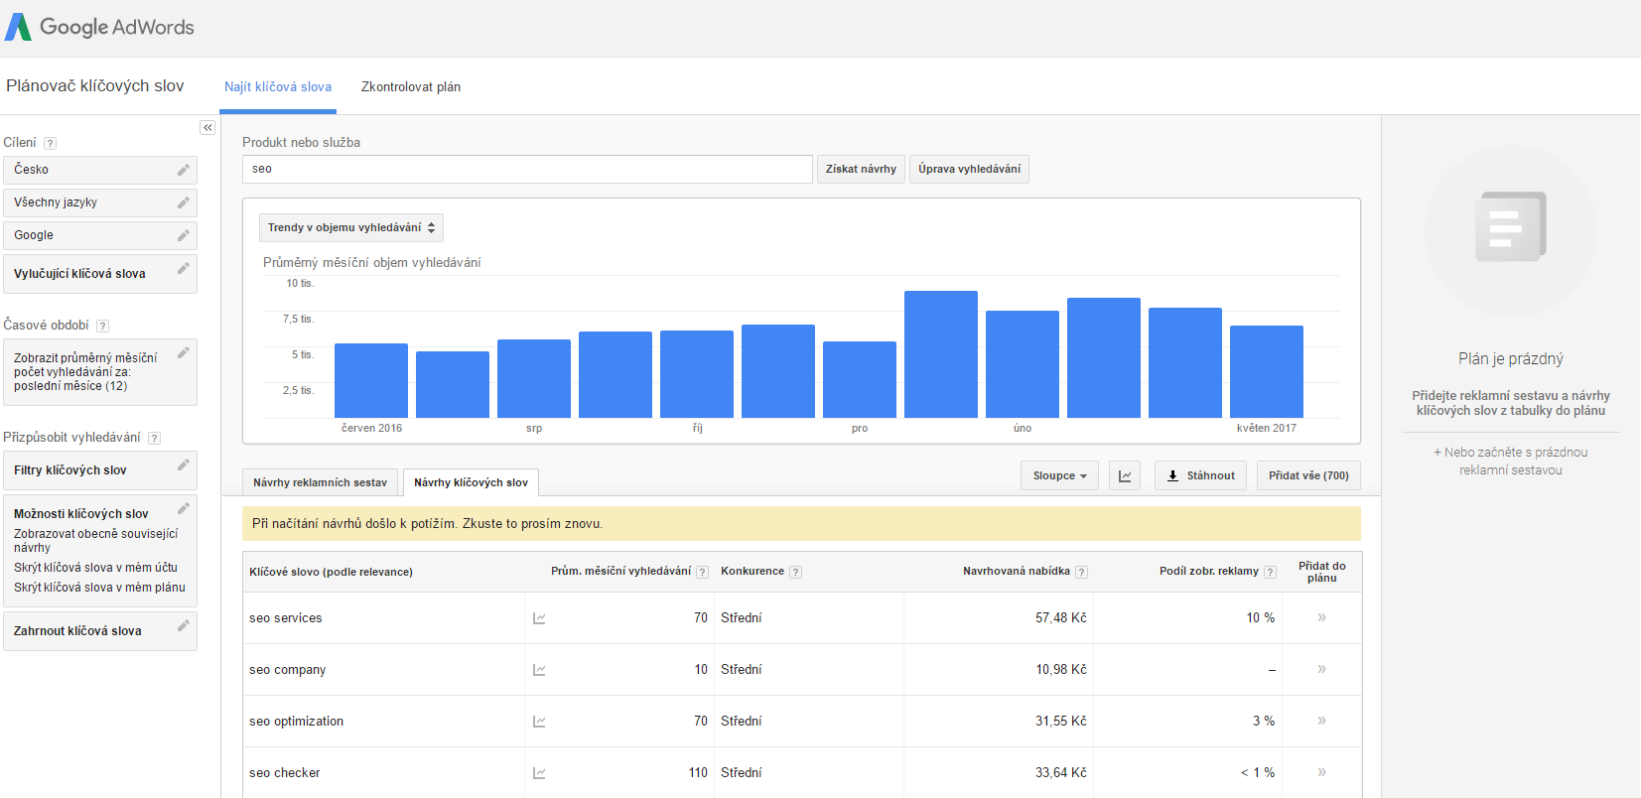The width and height of the screenshot is (1641, 798).
Task: Show trend chart for seo company
Action: 539,670
